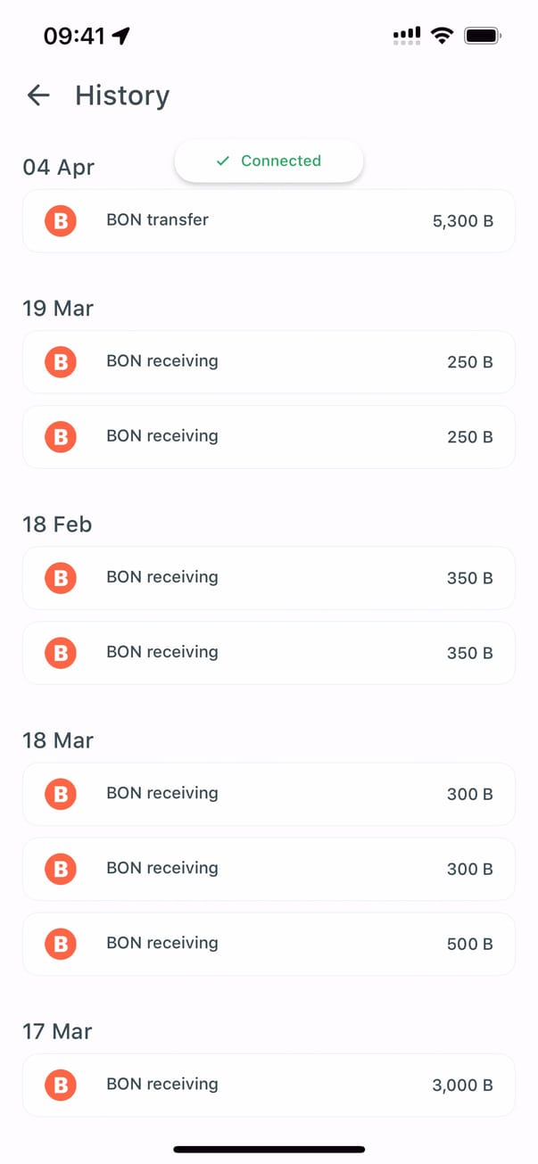Tap the History page title
Screen dimensions: 538x1164
pyautogui.click(x=122, y=95)
